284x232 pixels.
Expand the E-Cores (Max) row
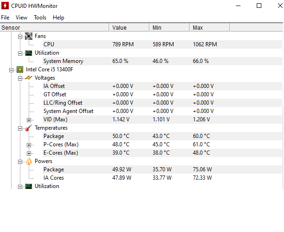pos(29,153)
